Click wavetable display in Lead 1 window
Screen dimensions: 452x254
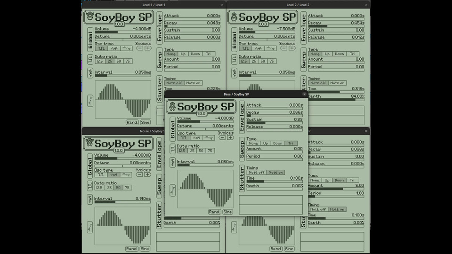pyautogui.click(x=123, y=99)
